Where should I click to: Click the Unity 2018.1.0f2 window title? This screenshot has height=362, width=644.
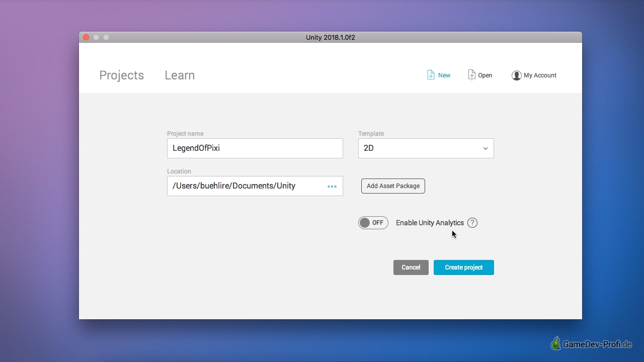331,38
